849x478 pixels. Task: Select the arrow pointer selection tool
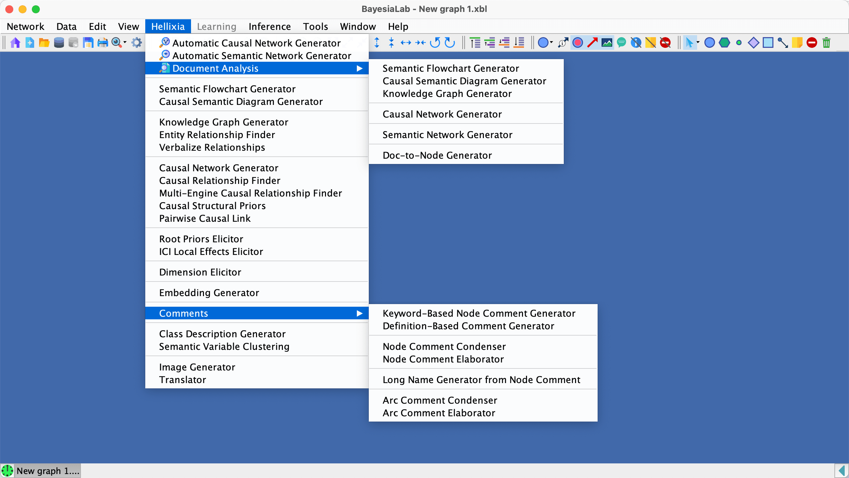coord(689,42)
